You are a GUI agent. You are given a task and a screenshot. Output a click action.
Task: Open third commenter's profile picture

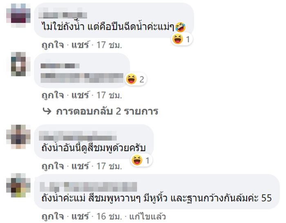pyautogui.click(x=18, y=137)
